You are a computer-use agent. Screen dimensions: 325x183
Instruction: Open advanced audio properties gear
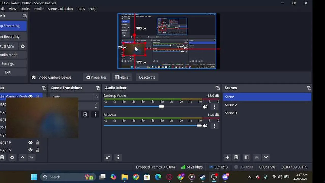click(x=108, y=157)
